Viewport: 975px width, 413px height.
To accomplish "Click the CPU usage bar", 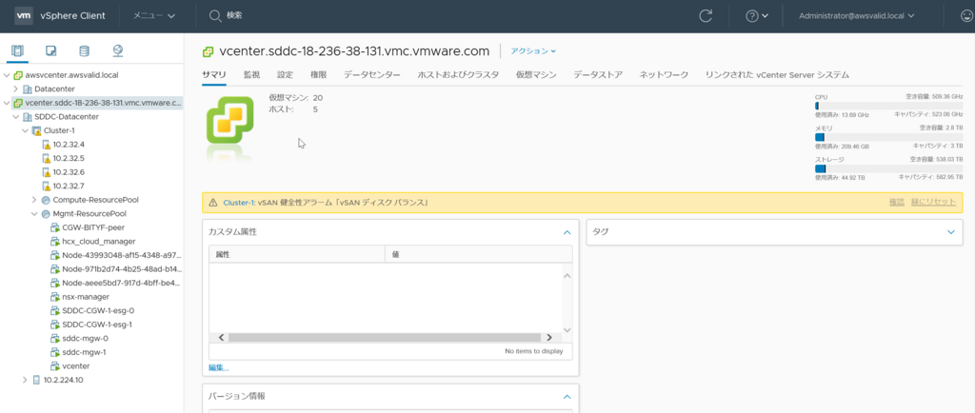I will [x=888, y=107].
